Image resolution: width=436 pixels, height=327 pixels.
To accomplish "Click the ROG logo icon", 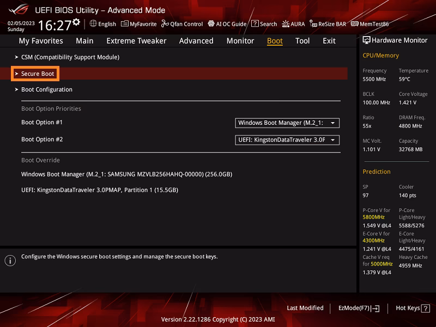I will click(19, 9).
